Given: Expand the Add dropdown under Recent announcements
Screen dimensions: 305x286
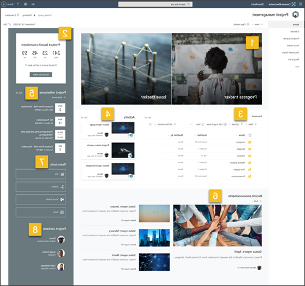Looking at the screenshot, I should coord(252,201).
